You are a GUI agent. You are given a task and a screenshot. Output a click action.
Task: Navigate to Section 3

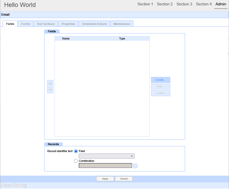coord(184,4)
